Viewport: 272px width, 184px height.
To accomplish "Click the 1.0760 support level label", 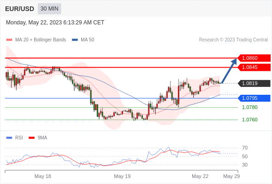I will (249, 120).
